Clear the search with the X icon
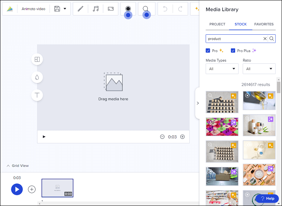This screenshot has height=206, width=282. click(x=265, y=38)
